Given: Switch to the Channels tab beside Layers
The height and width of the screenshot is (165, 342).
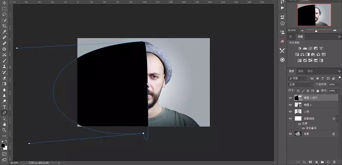Looking at the screenshot, I should tap(301, 71).
